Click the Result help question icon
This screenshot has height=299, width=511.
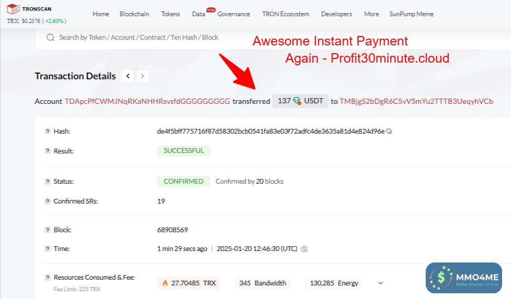click(x=48, y=151)
